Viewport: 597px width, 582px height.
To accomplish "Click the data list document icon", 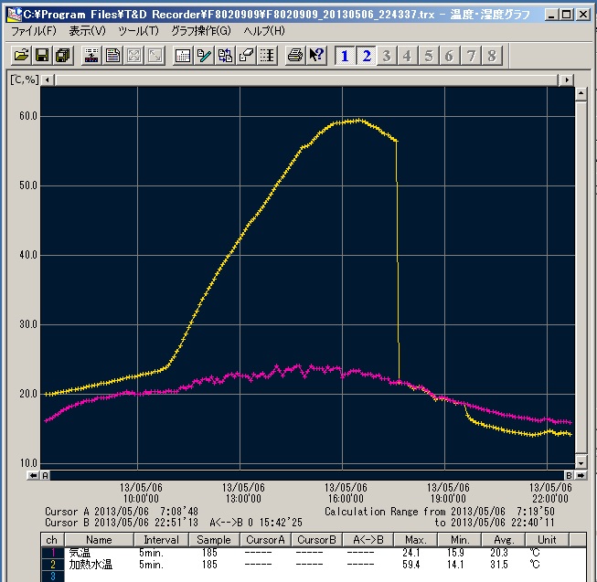I will tap(112, 56).
